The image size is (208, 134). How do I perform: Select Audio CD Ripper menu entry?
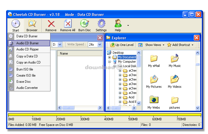click(29, 49)
